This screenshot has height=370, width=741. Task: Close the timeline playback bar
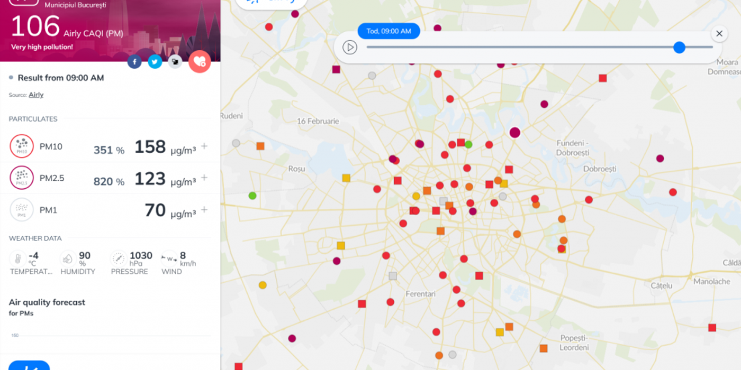719,33
